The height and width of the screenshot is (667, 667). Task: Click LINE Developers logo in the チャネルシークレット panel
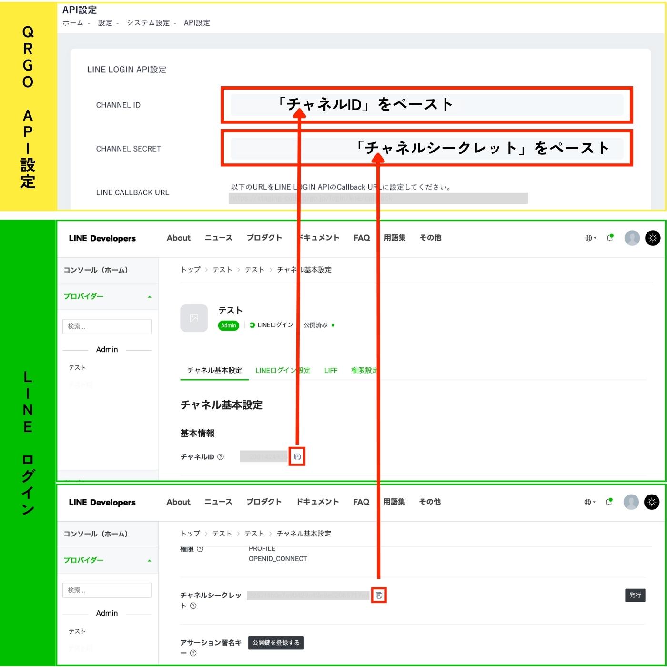[102, 502]
